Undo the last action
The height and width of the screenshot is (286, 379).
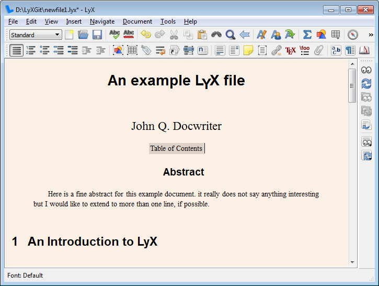(x=146, y=35)
